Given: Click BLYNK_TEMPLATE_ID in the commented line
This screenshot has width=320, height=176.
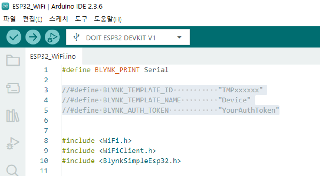Looking at the screenshot, I should (138, 90).
